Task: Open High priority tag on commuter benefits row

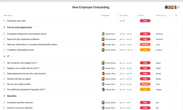Action: pyautogui.click(x=145, y=108)
